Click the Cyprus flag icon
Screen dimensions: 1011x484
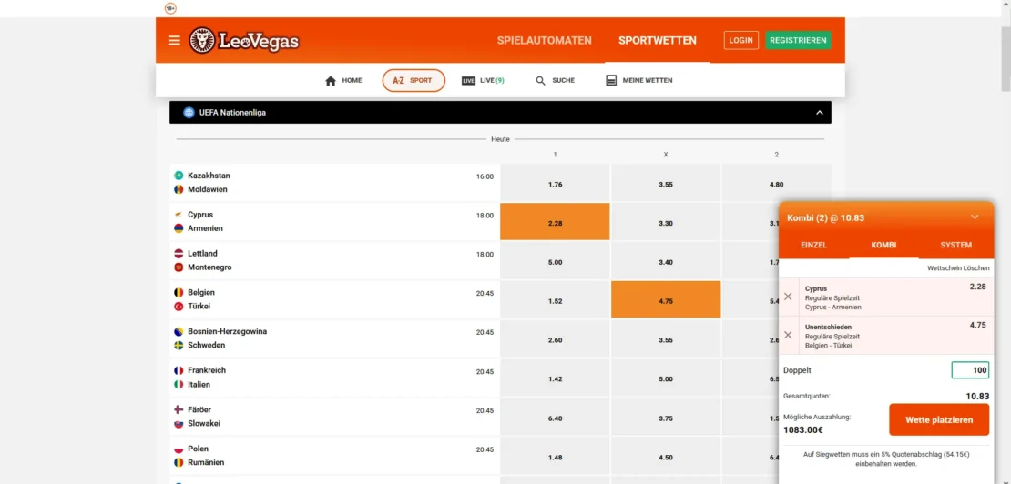coord(179,215)
